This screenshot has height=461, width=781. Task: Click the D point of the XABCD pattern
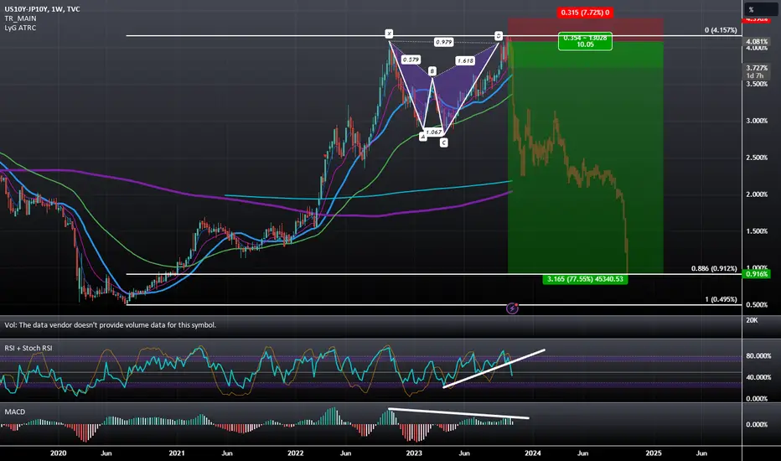(x=499, y=36)
